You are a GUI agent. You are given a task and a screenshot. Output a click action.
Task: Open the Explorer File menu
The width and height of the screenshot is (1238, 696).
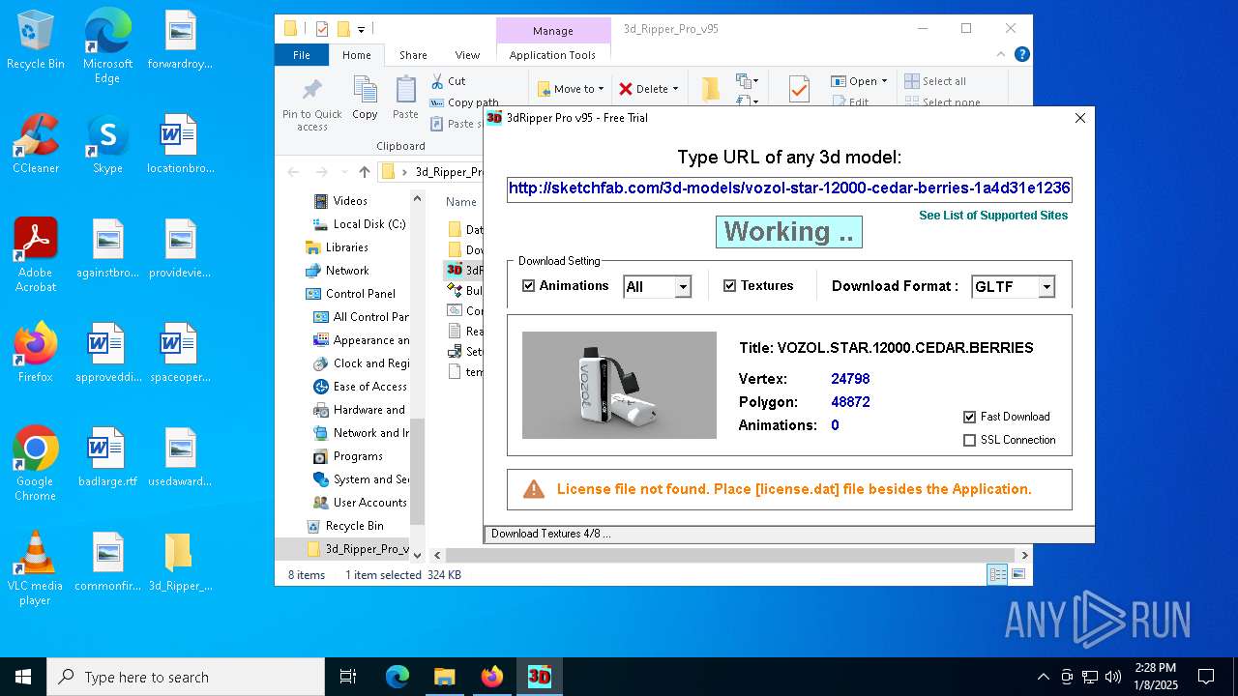tap(302, 55)
